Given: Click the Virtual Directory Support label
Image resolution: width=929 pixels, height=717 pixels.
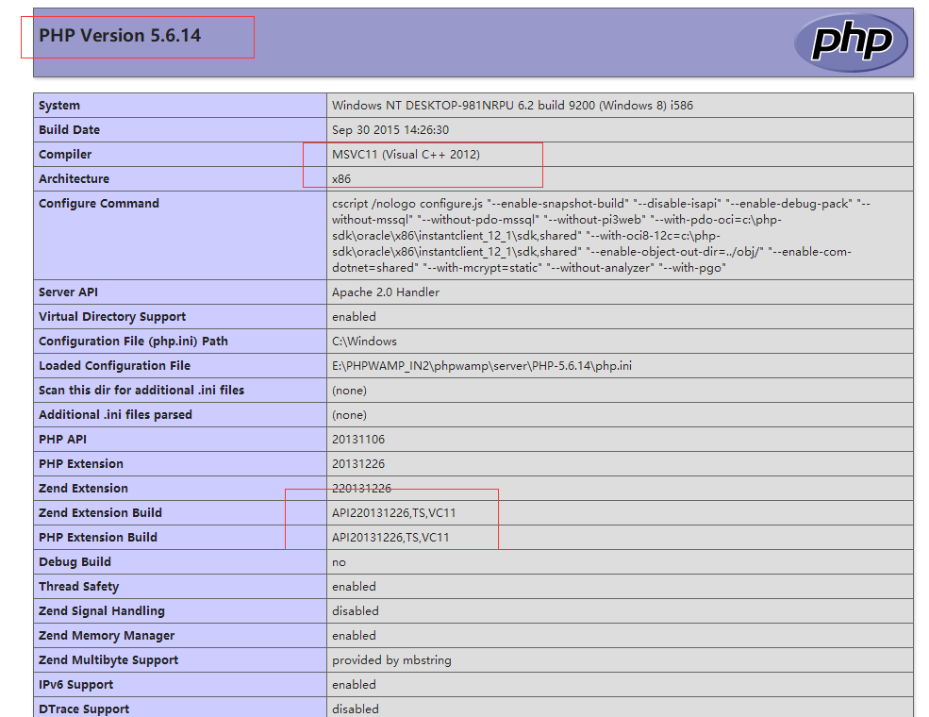Looking at the screenshot, I should pyautogui.click(x=112, y=317).
